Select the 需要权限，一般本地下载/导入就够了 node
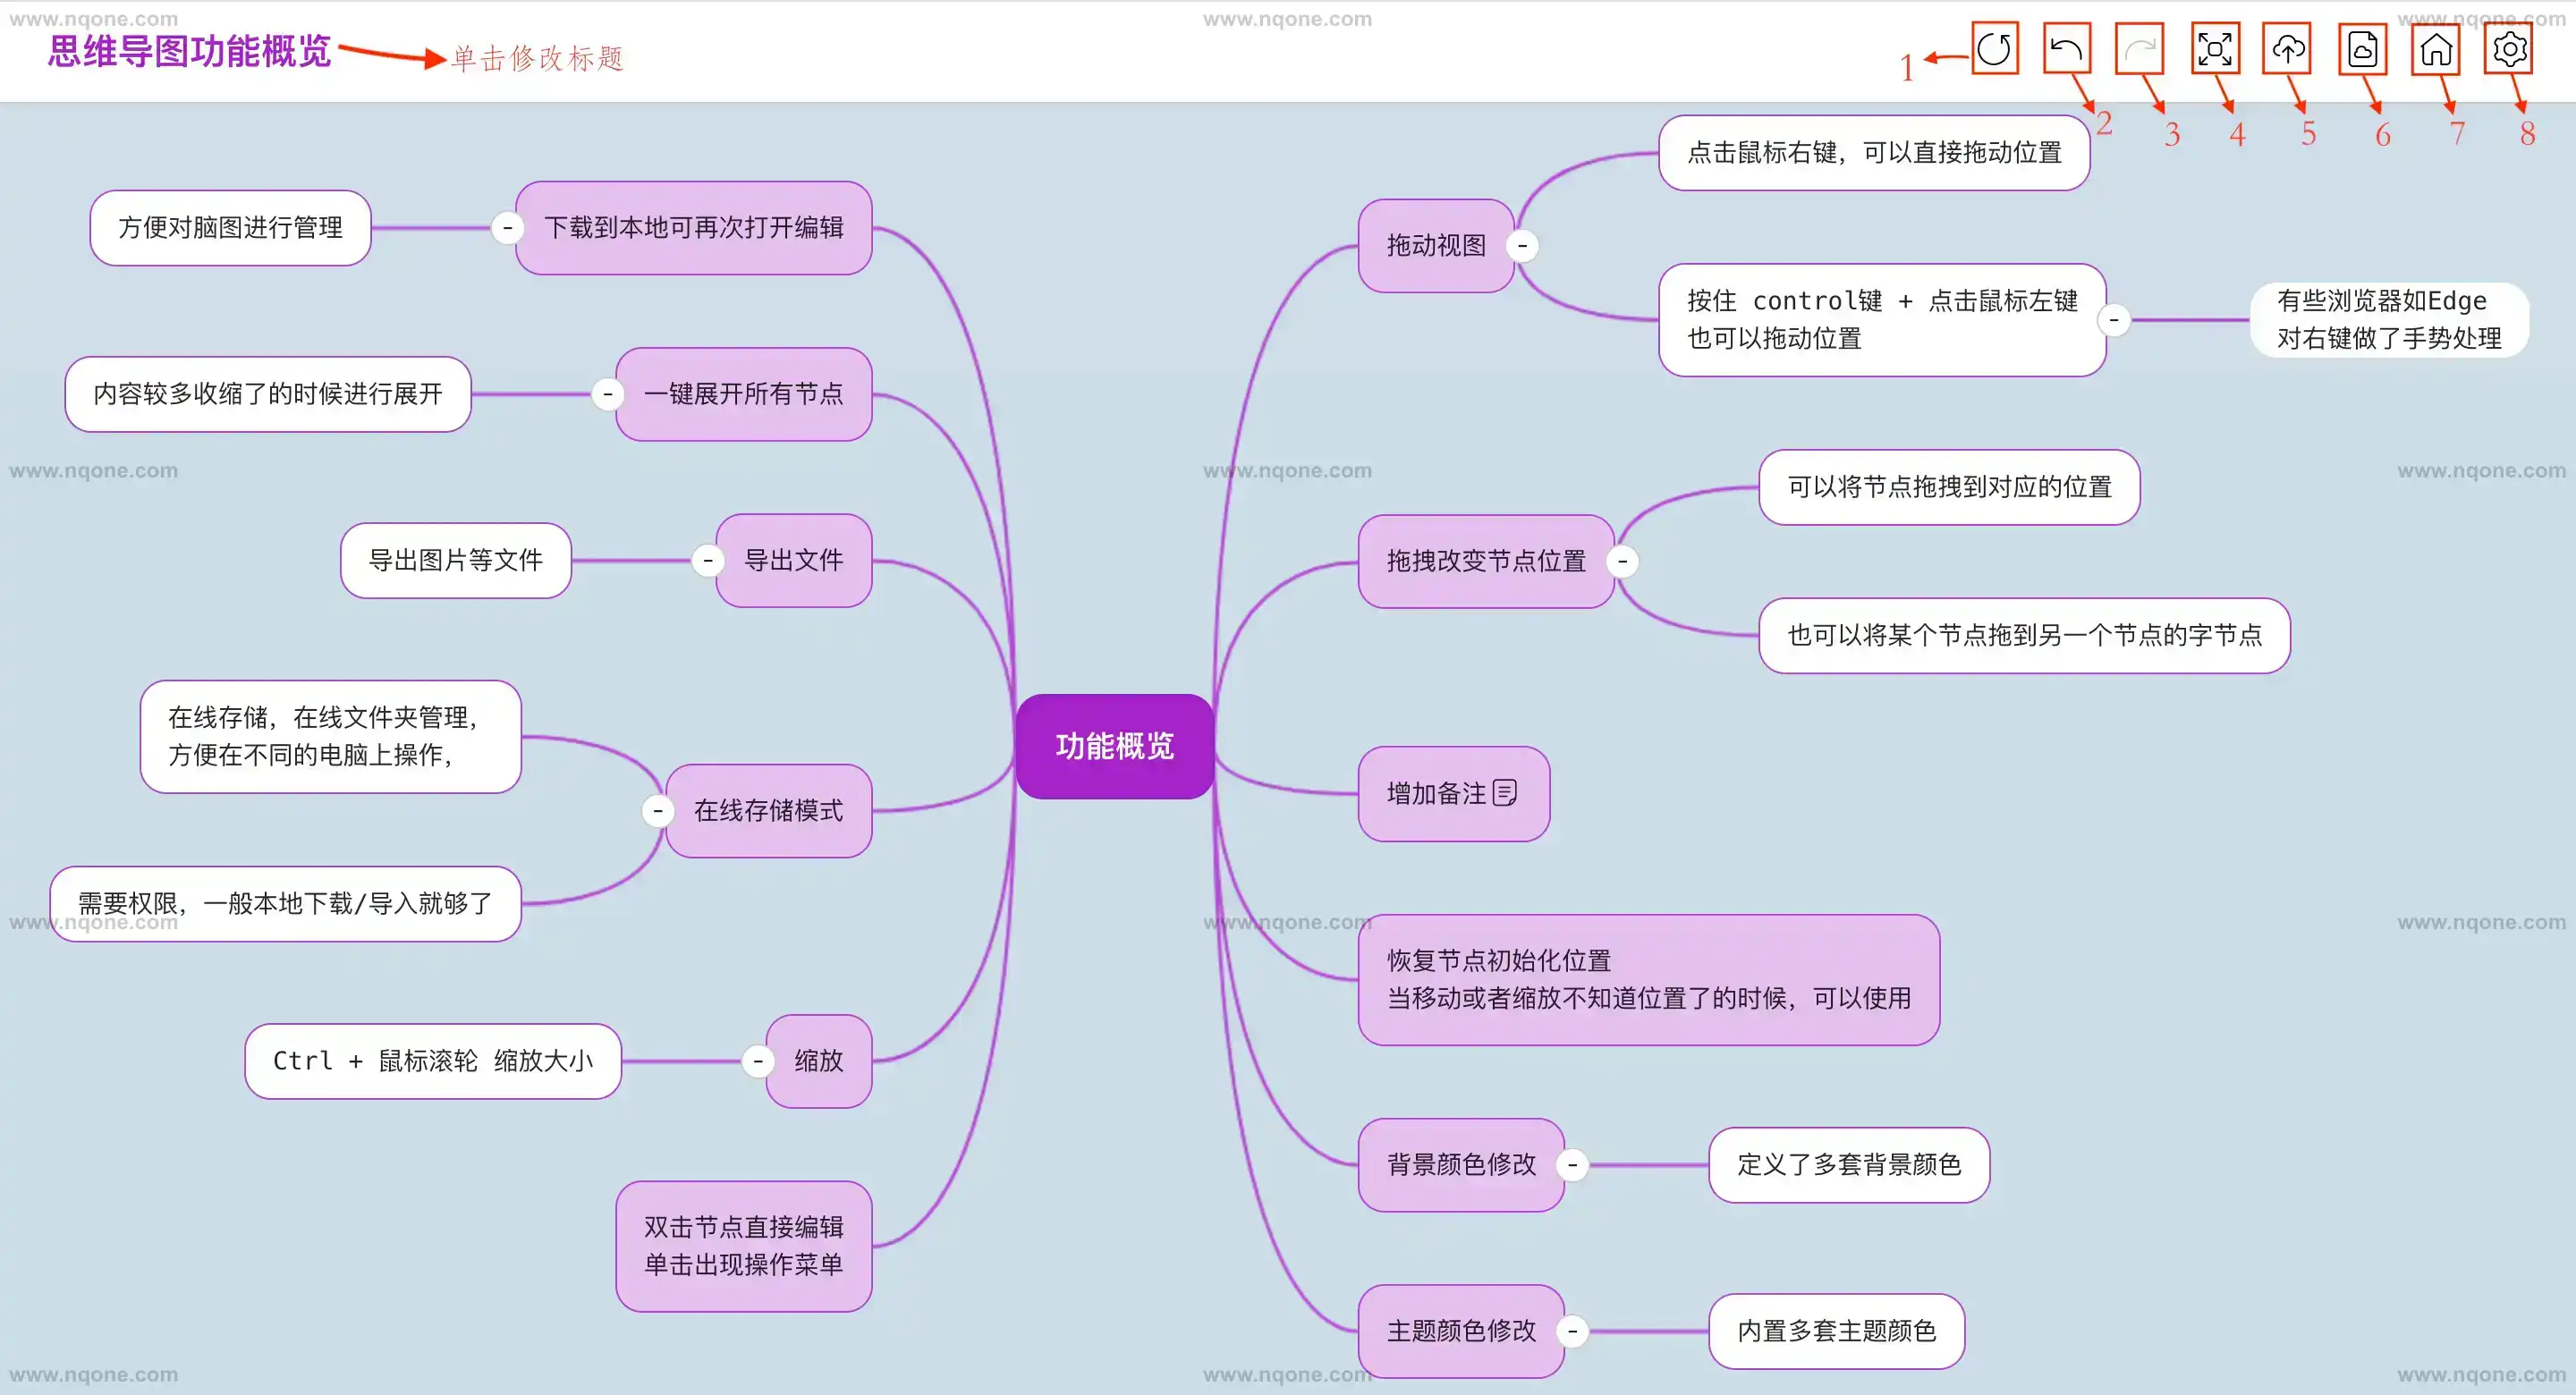2576x1395 pixels. (286, 904)
